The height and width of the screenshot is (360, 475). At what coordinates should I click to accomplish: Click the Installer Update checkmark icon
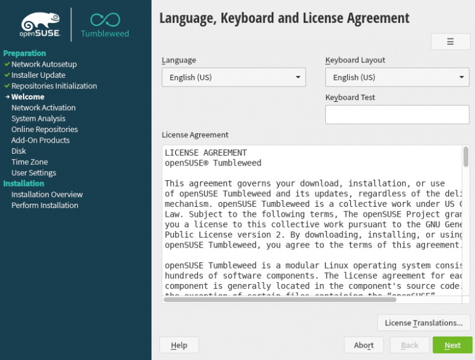[7, 75]
